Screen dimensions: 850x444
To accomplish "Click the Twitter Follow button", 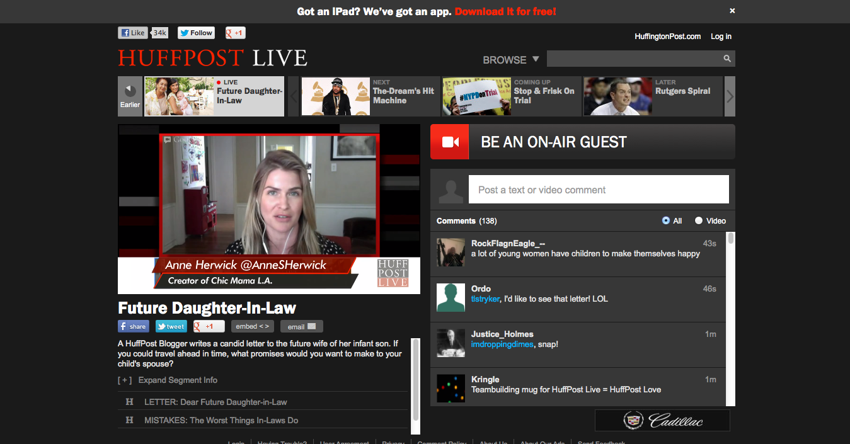I will (x=197, y=33).
